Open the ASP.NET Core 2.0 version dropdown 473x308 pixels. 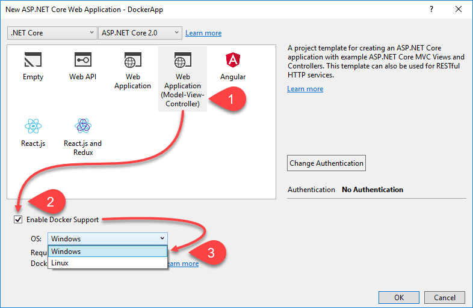pyautogui.click(x=140, y=33)
